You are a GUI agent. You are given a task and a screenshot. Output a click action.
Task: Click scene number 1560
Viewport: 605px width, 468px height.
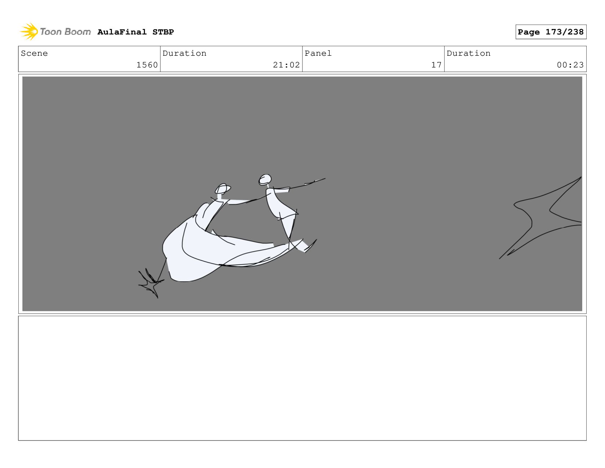[147, 65]
